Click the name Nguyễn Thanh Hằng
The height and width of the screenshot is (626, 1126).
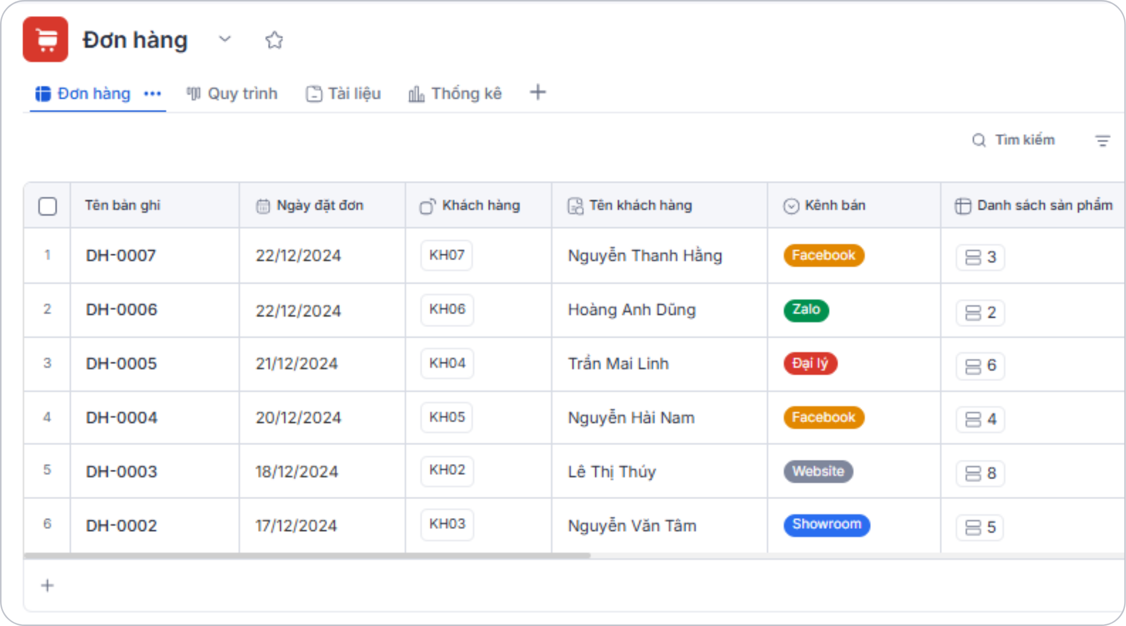(x=645, y=256)
